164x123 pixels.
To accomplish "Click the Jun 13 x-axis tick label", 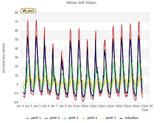I will tap(106, 106).
